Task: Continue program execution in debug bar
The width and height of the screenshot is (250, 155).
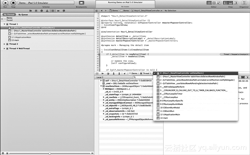Action: pyautogui.click(x=102, y=73)
